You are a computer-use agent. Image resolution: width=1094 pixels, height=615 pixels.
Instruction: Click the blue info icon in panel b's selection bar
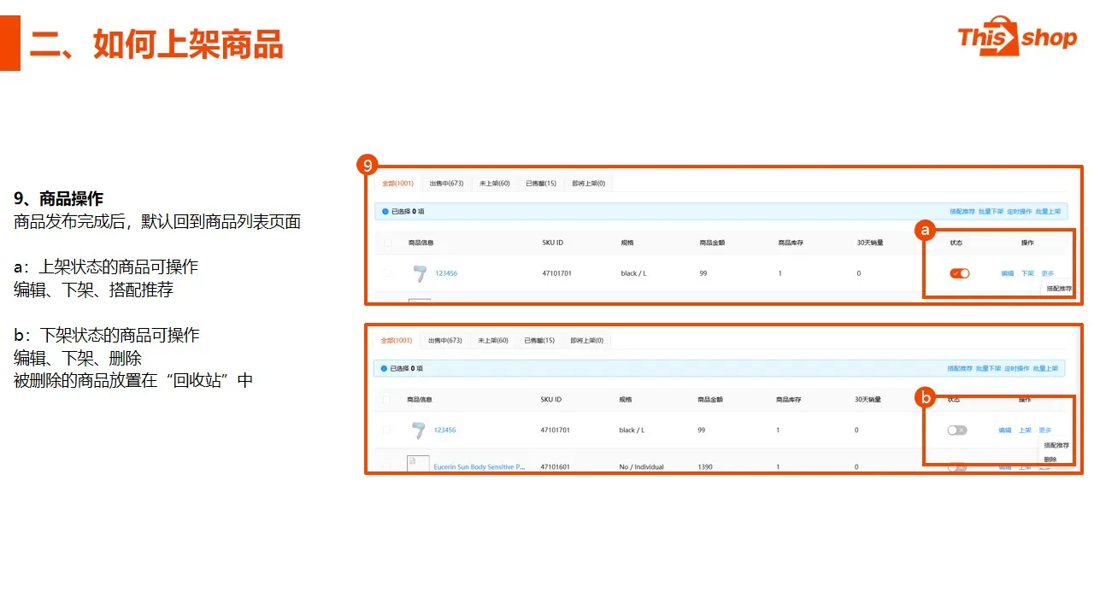(384, 368)
